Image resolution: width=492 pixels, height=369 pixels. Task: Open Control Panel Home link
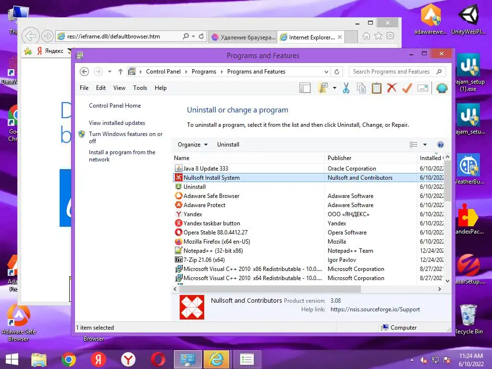click(x=115, y=106)
